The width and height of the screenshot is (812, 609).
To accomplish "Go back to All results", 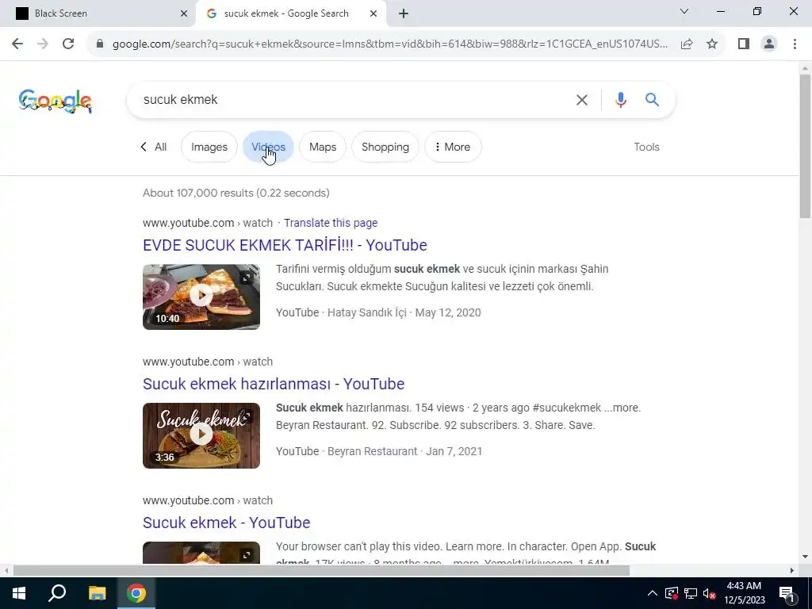I will (x=154, y=147).
